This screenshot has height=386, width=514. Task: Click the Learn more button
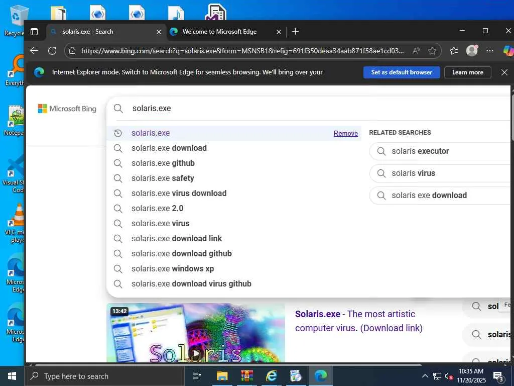[468, 72]
